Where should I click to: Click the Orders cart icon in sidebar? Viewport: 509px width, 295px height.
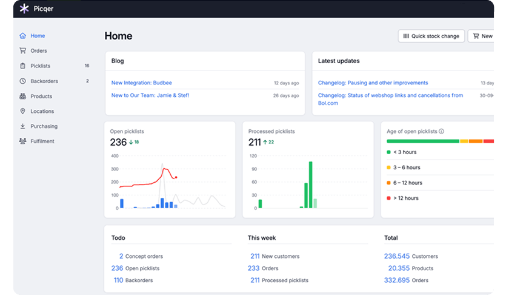click(x=22, y=51)
